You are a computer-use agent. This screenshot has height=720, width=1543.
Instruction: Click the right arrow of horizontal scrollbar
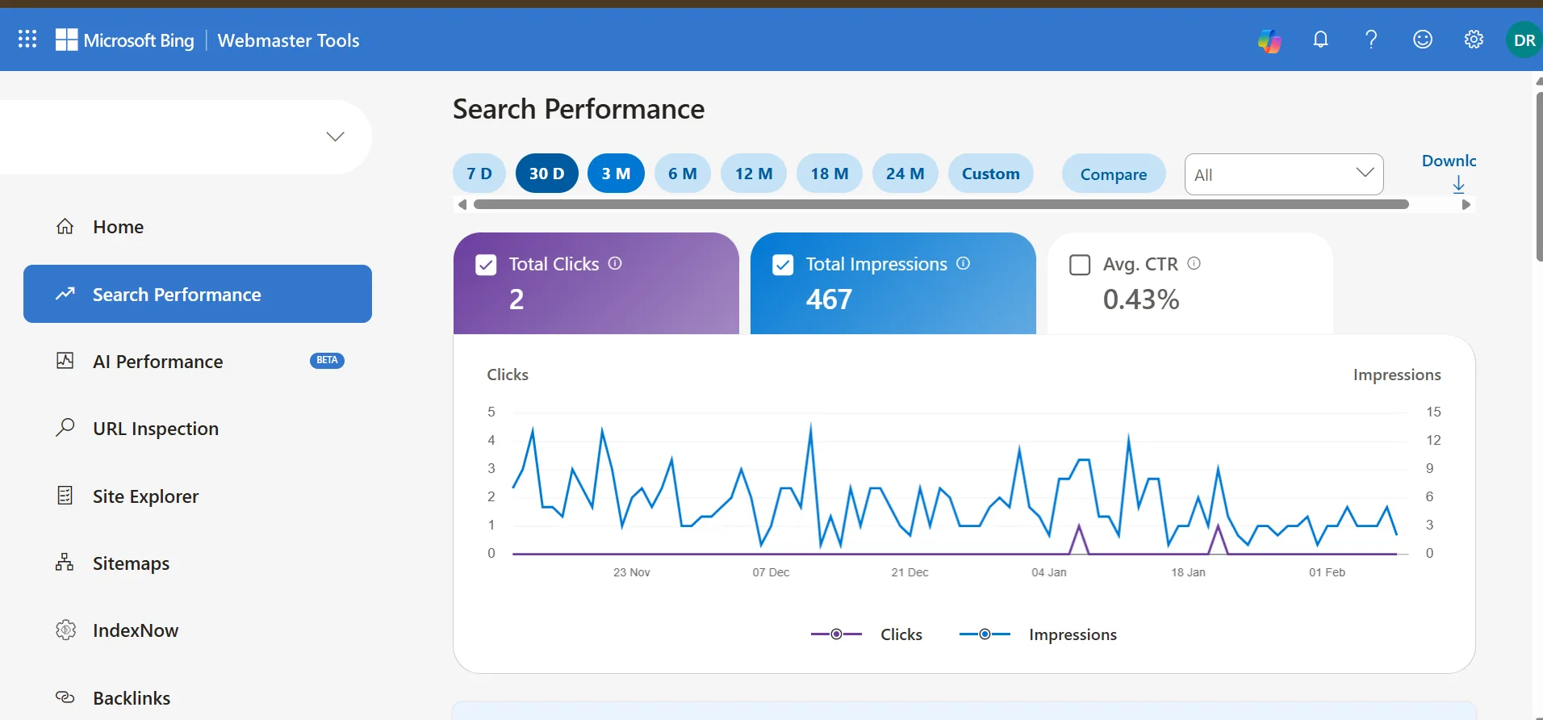click(1466, 205)
